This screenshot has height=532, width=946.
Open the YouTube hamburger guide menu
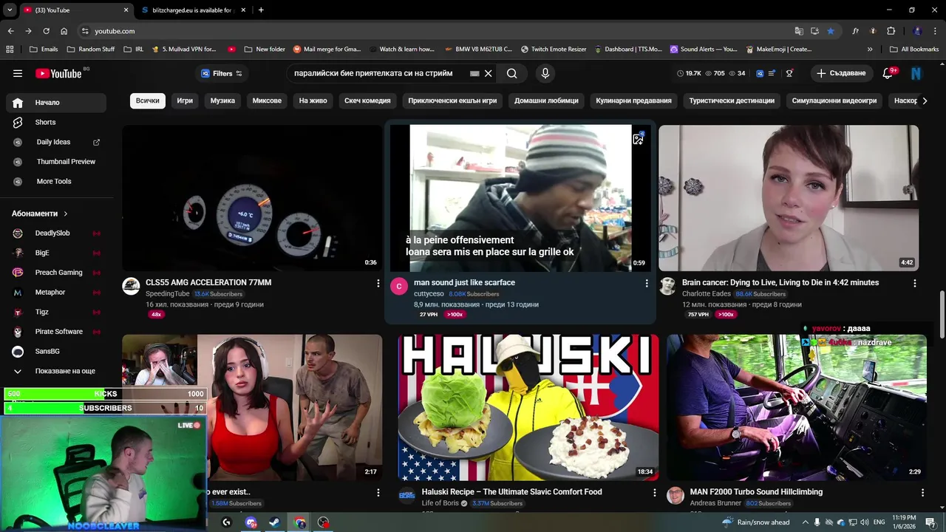tap(18, 73)
